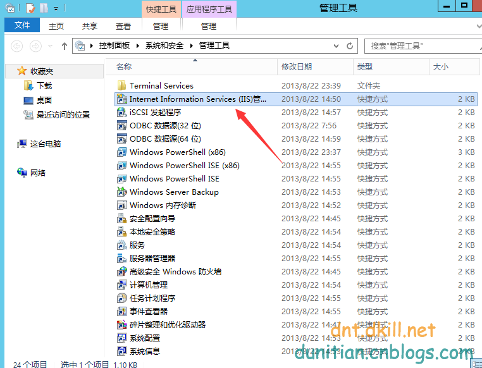Image resolution: width=482 pixels, height=368 pixels.
Task: Open the 文件 menu
Action: coord(22,25)
